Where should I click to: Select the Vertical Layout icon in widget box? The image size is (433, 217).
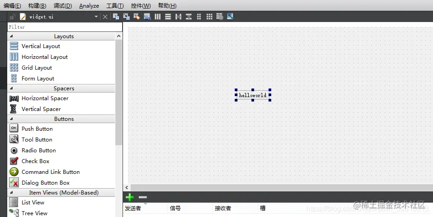[14, 46]
